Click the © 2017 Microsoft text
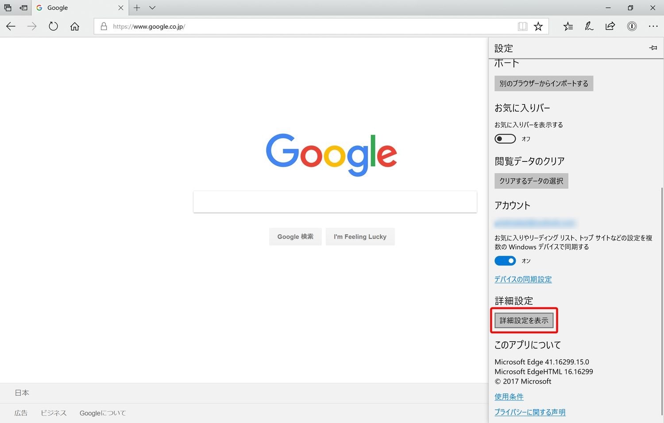Viewport: 664px width, 423px height. [x=523, y=381]
